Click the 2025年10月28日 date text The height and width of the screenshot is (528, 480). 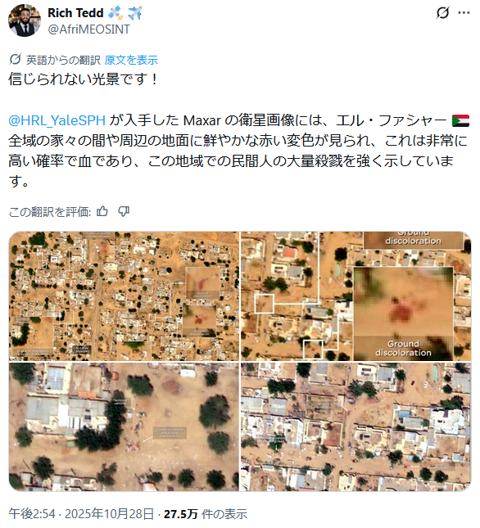(x=110, y=514)
